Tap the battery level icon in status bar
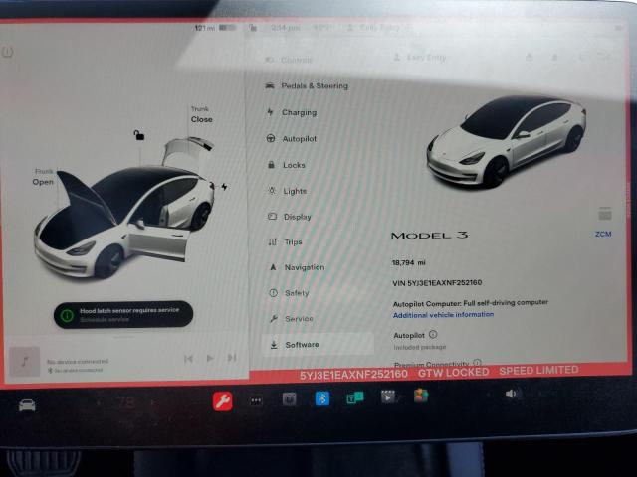 click(x=228, y=28)
